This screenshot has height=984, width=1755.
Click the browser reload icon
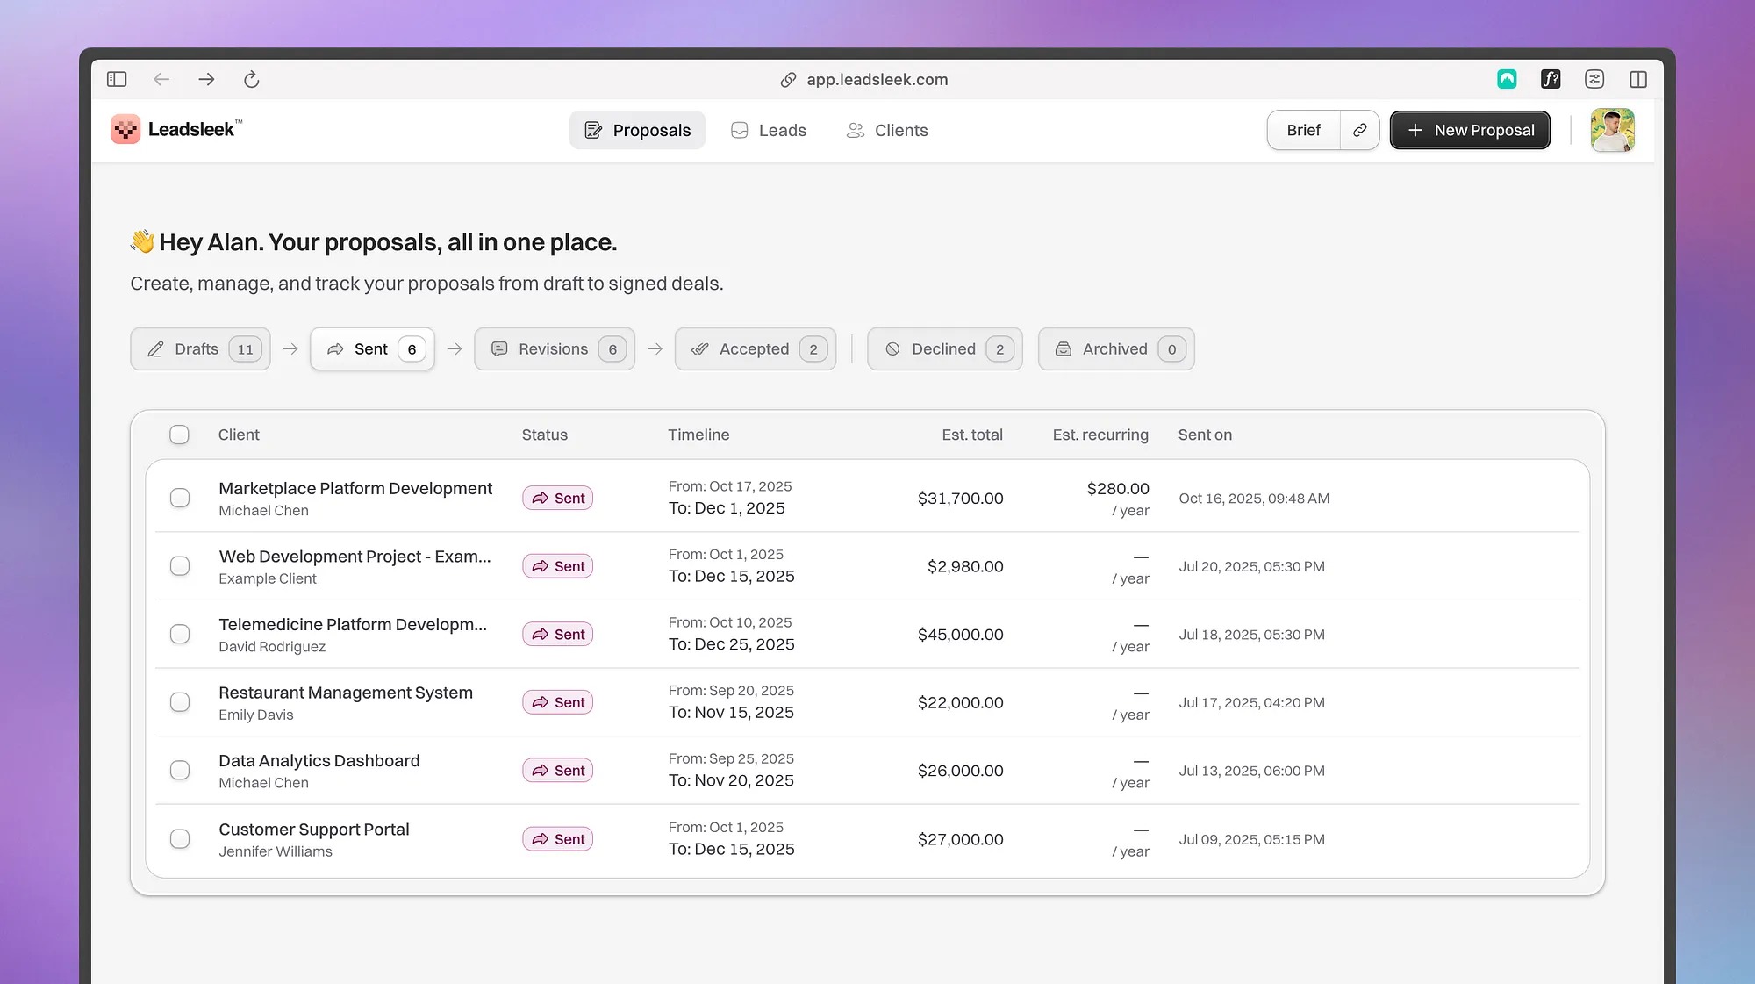(252, 79)
